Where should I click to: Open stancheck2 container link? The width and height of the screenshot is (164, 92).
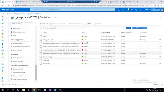coord(46,64)
